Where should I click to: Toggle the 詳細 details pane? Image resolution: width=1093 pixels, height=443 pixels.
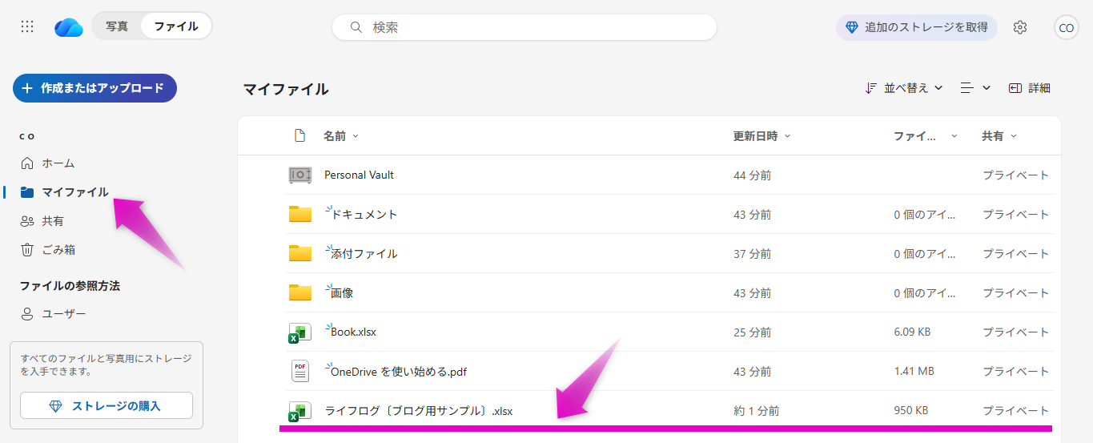click(1030, 88)
